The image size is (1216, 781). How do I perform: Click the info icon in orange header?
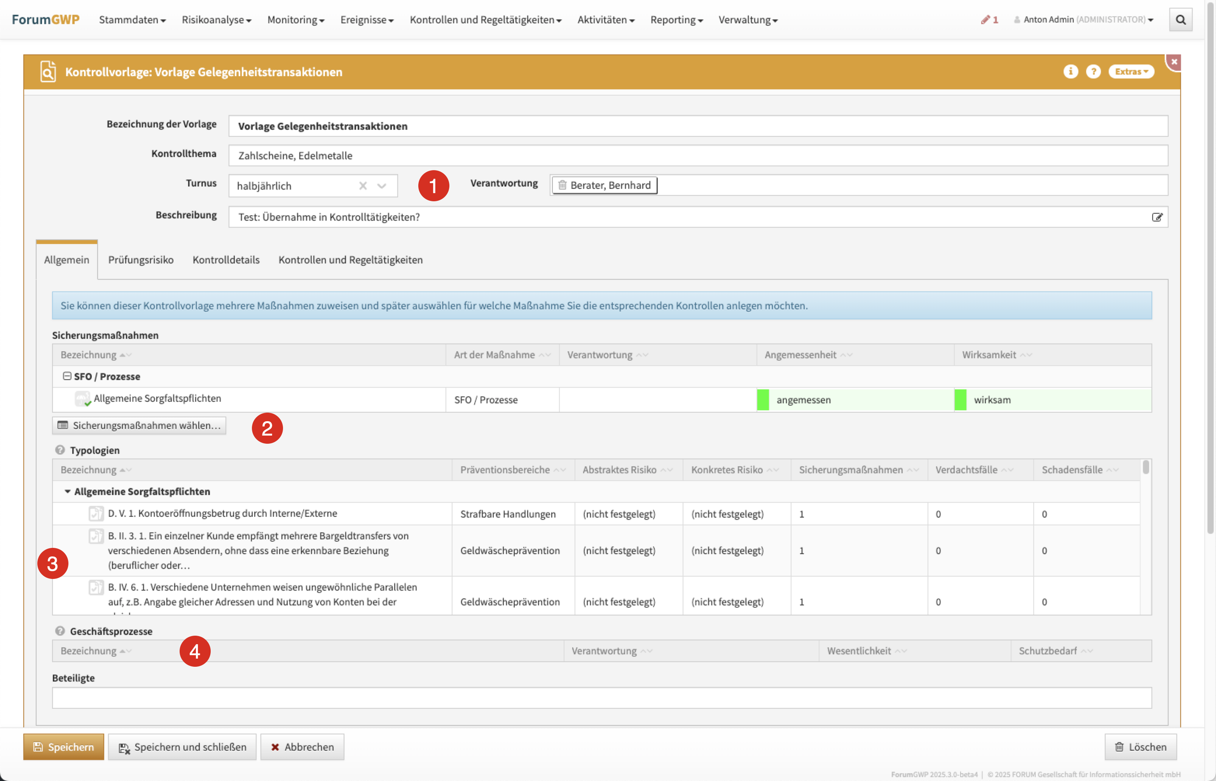(x=1070, y=71)
